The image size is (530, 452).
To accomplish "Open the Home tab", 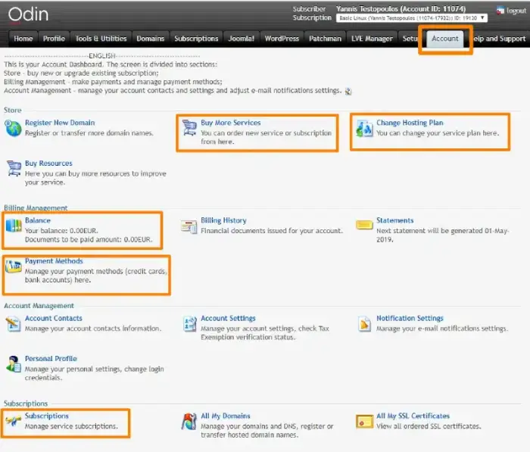I will coord(23,39).
